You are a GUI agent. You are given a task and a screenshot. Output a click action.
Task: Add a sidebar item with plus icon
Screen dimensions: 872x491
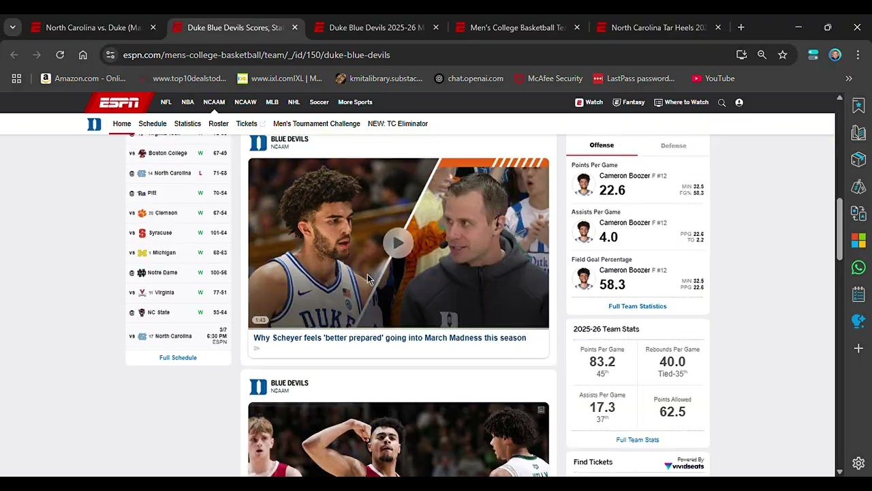click(858, 348)
